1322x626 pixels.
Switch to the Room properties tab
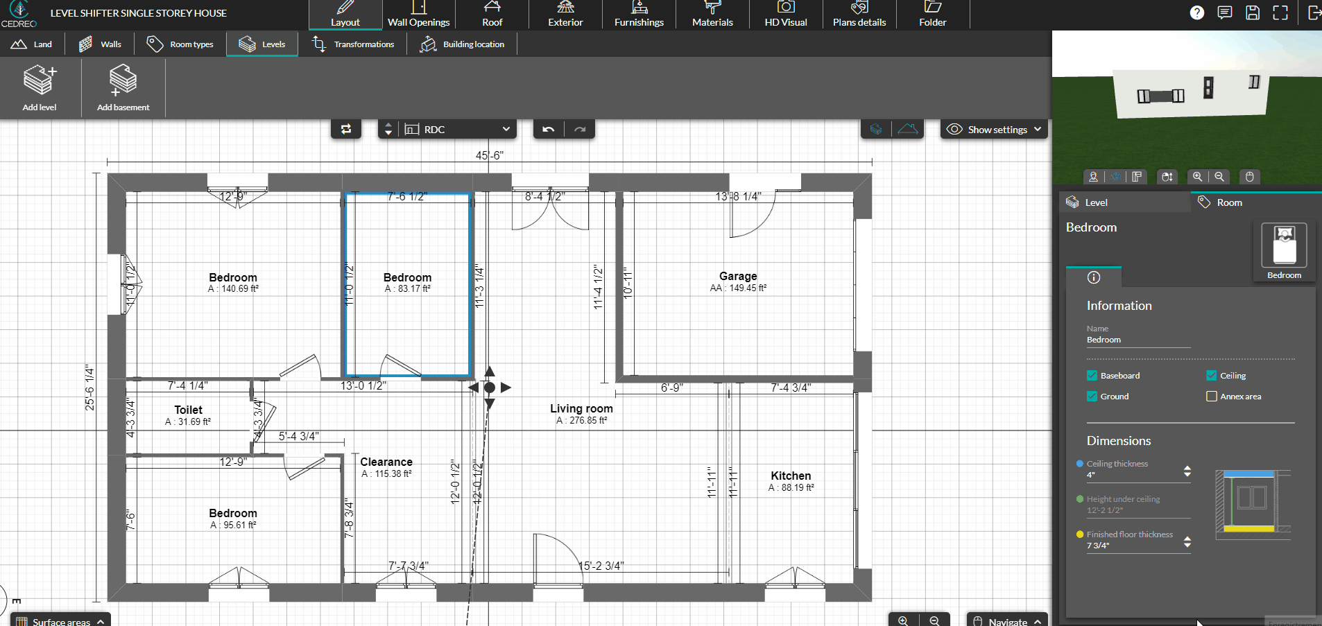(x=1256, y=202)
